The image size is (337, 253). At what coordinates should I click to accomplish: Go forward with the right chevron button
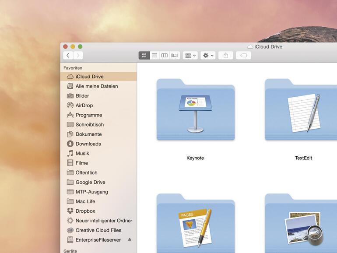[x=78, y=56]
